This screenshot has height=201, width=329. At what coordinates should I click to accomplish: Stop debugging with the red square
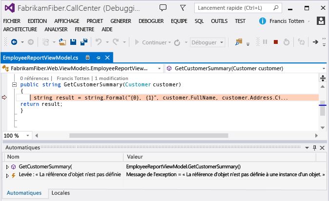276,42
